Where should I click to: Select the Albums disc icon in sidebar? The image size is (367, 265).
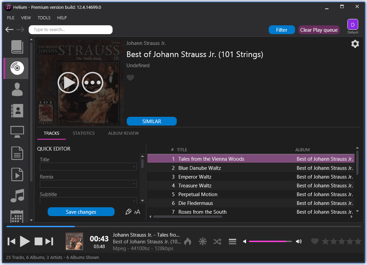click(x=17, y=68)
